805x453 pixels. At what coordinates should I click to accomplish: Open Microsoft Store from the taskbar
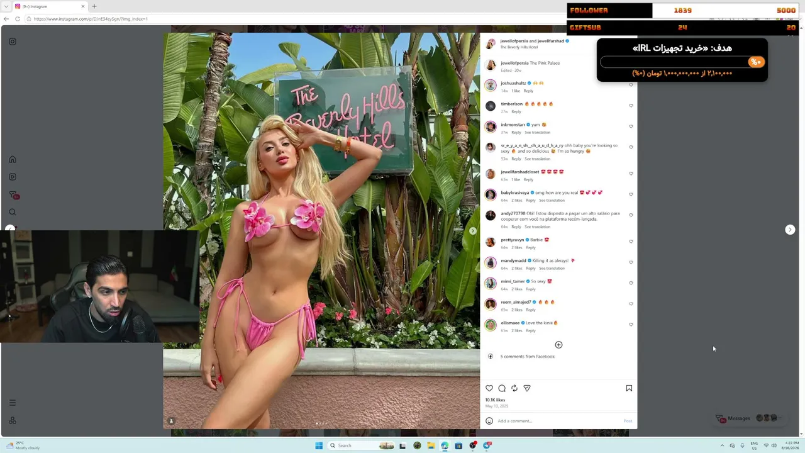pyautogui.click(x=458, y=445)
